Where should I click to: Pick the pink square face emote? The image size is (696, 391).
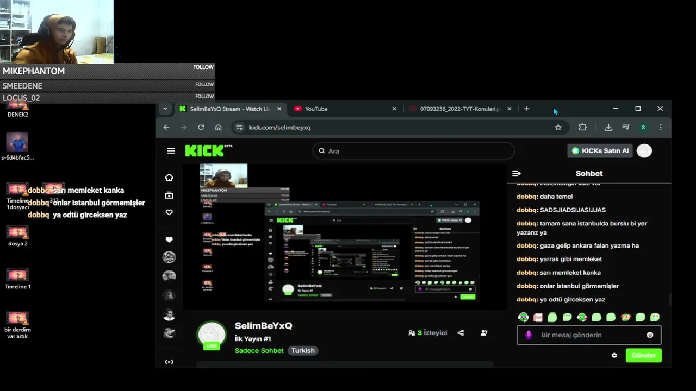[x=538, y=317]
